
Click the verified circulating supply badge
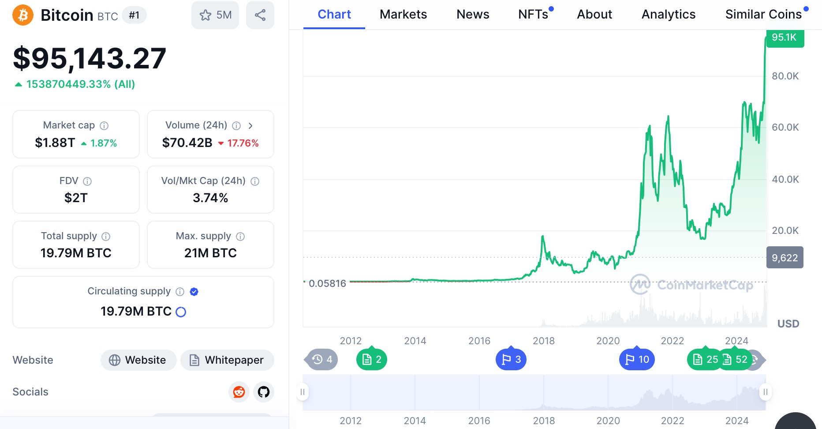pos(194,292)
